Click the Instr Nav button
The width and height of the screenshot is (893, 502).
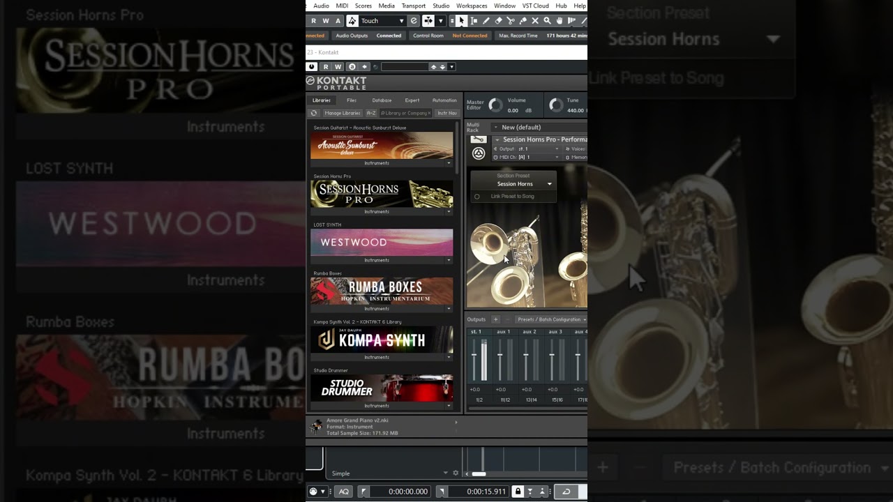[446, 113]
